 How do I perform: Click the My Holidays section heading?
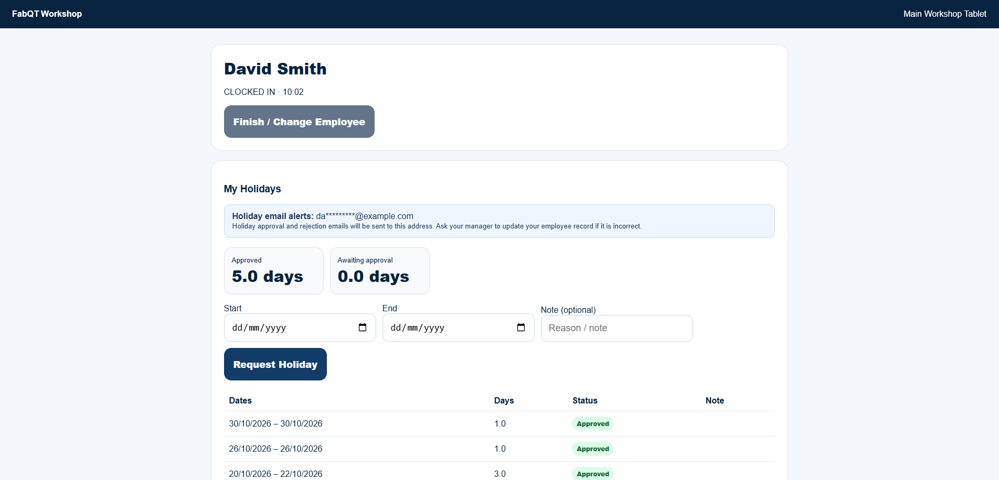click(x=252, y=189)
